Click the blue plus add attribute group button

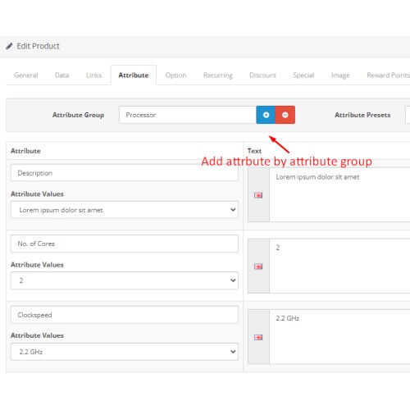pyautogui.click(x=266, y=115)
